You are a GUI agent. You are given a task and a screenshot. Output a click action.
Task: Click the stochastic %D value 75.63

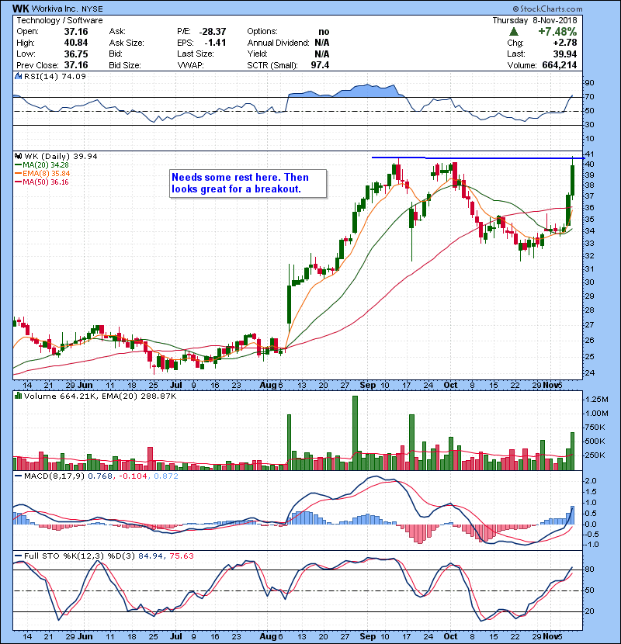click(x=182, y=556)
